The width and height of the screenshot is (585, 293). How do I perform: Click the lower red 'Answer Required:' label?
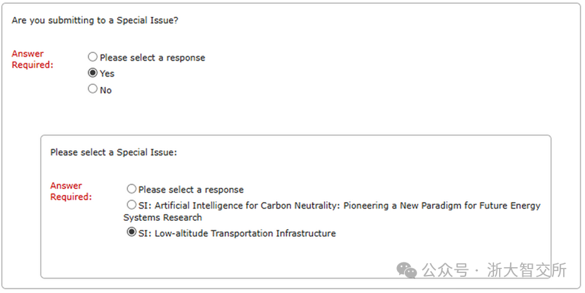(x=70, y=191)
